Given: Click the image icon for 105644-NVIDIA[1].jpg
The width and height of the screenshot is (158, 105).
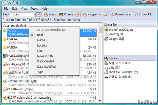Looking at the screenshot, I should click(5, 81).
